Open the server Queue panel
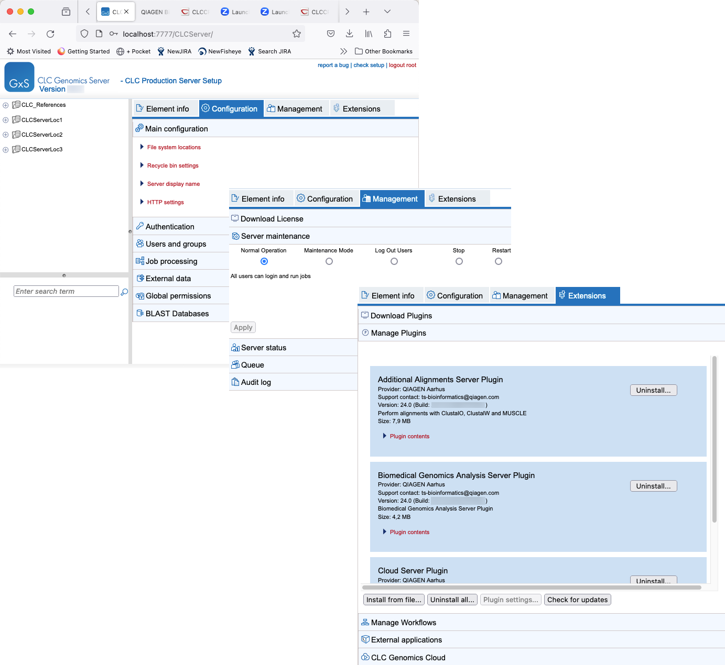725x665 pixels. coord(252,364)
